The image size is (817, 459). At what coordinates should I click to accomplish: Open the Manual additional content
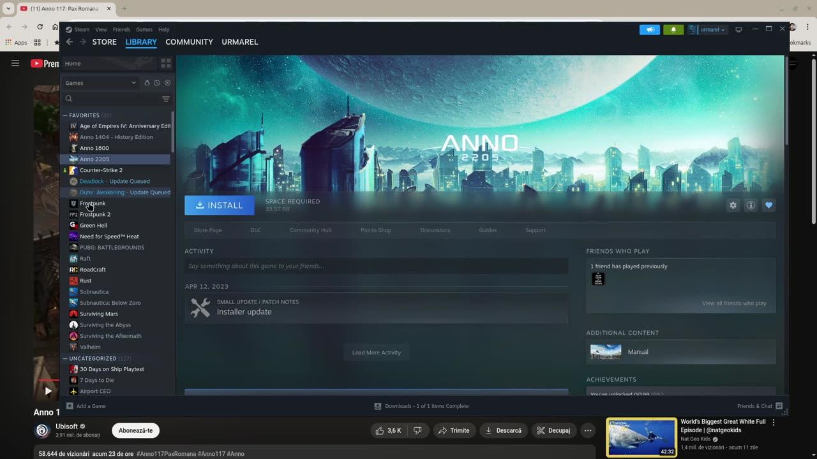681,352
